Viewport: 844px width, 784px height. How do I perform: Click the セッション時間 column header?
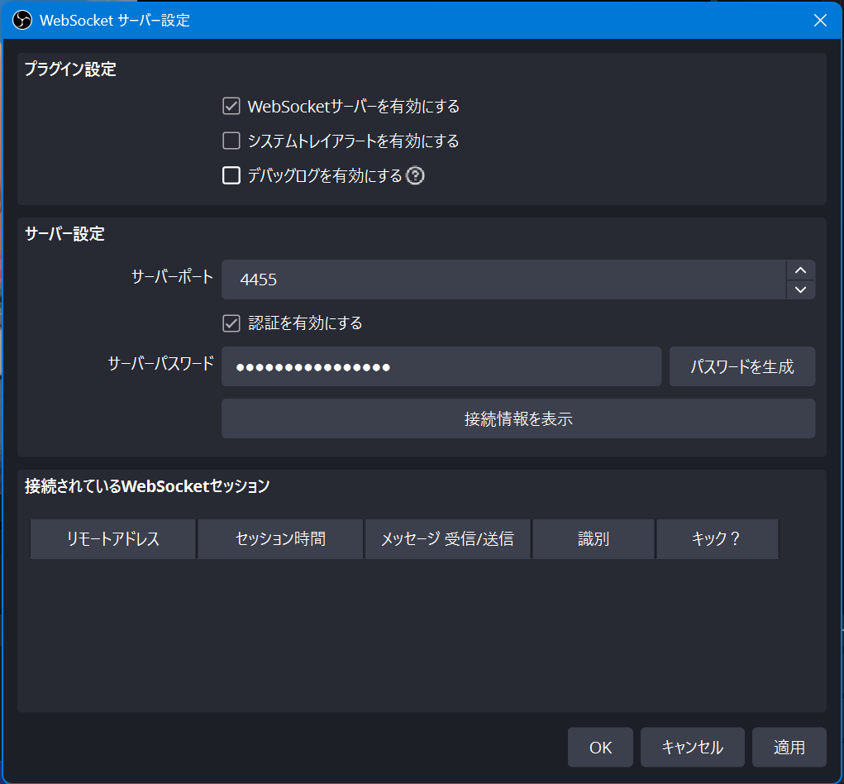(x=280, y=539)
